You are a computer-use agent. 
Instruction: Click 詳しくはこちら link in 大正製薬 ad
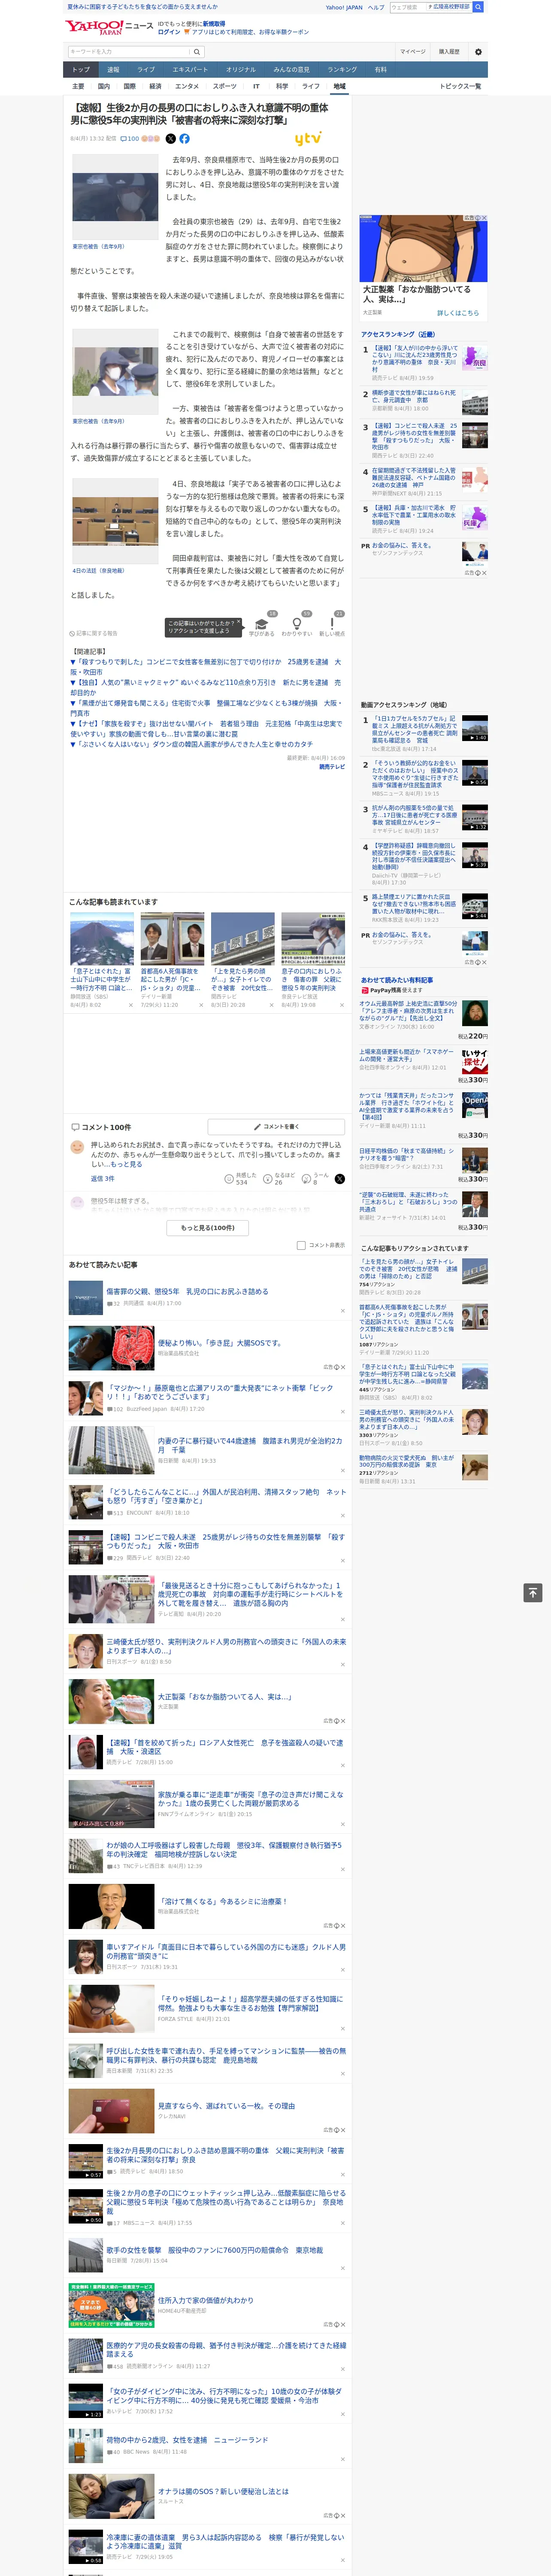tap(458, 313)
